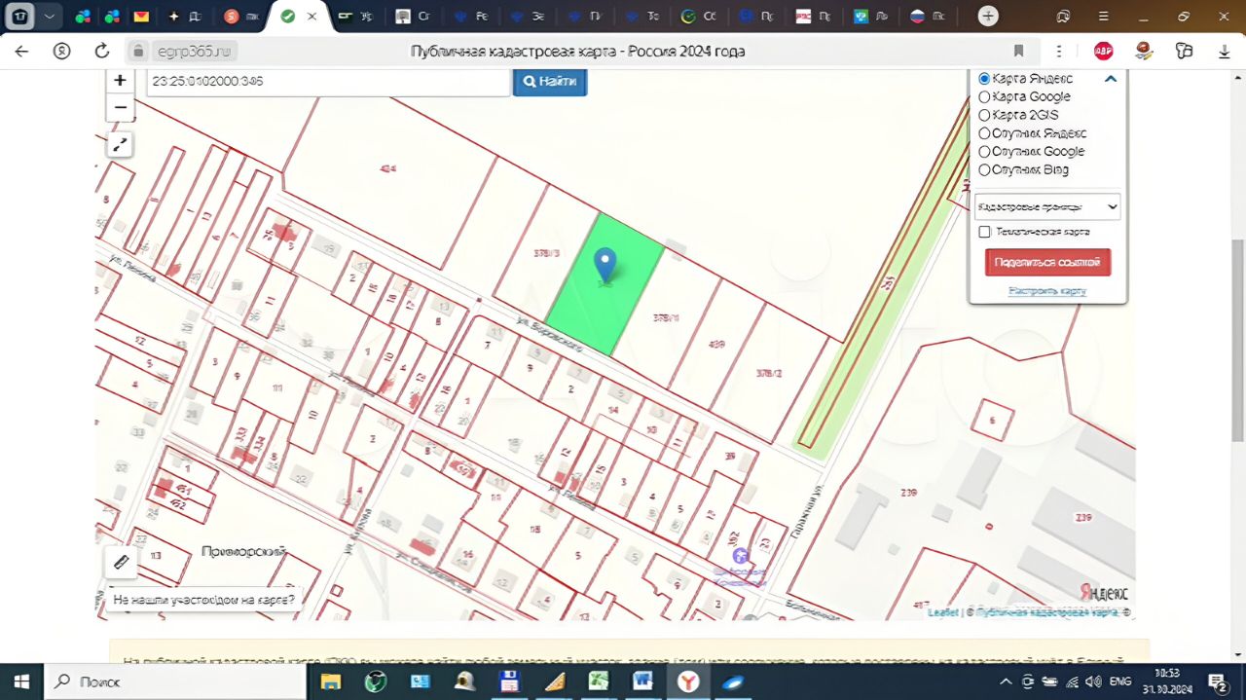1246x700 pixels.
Task: Reload the page with browser refresh icon
Action: [x=101, y=51]
